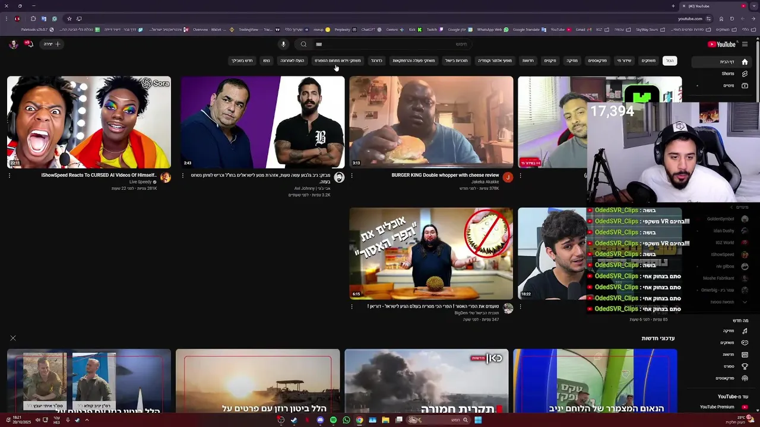This screenshot has height=427, width=760.
Task: Open the Avi Johnny two men thumbnail
Action: click(262, 122)
